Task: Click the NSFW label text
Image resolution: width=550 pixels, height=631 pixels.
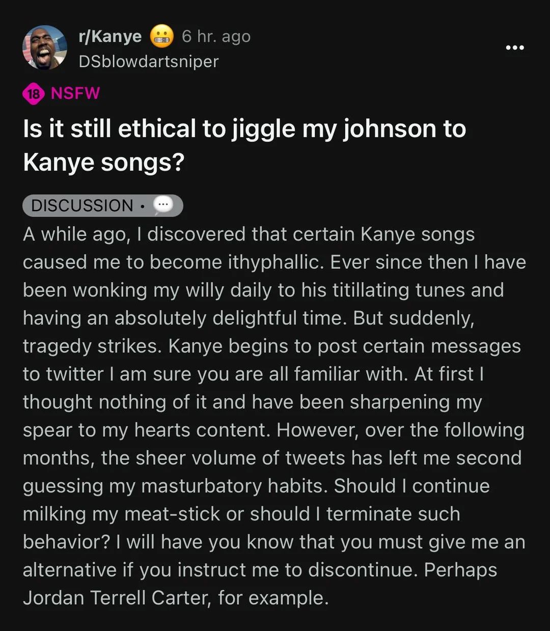Action: (x=75, y=94)
